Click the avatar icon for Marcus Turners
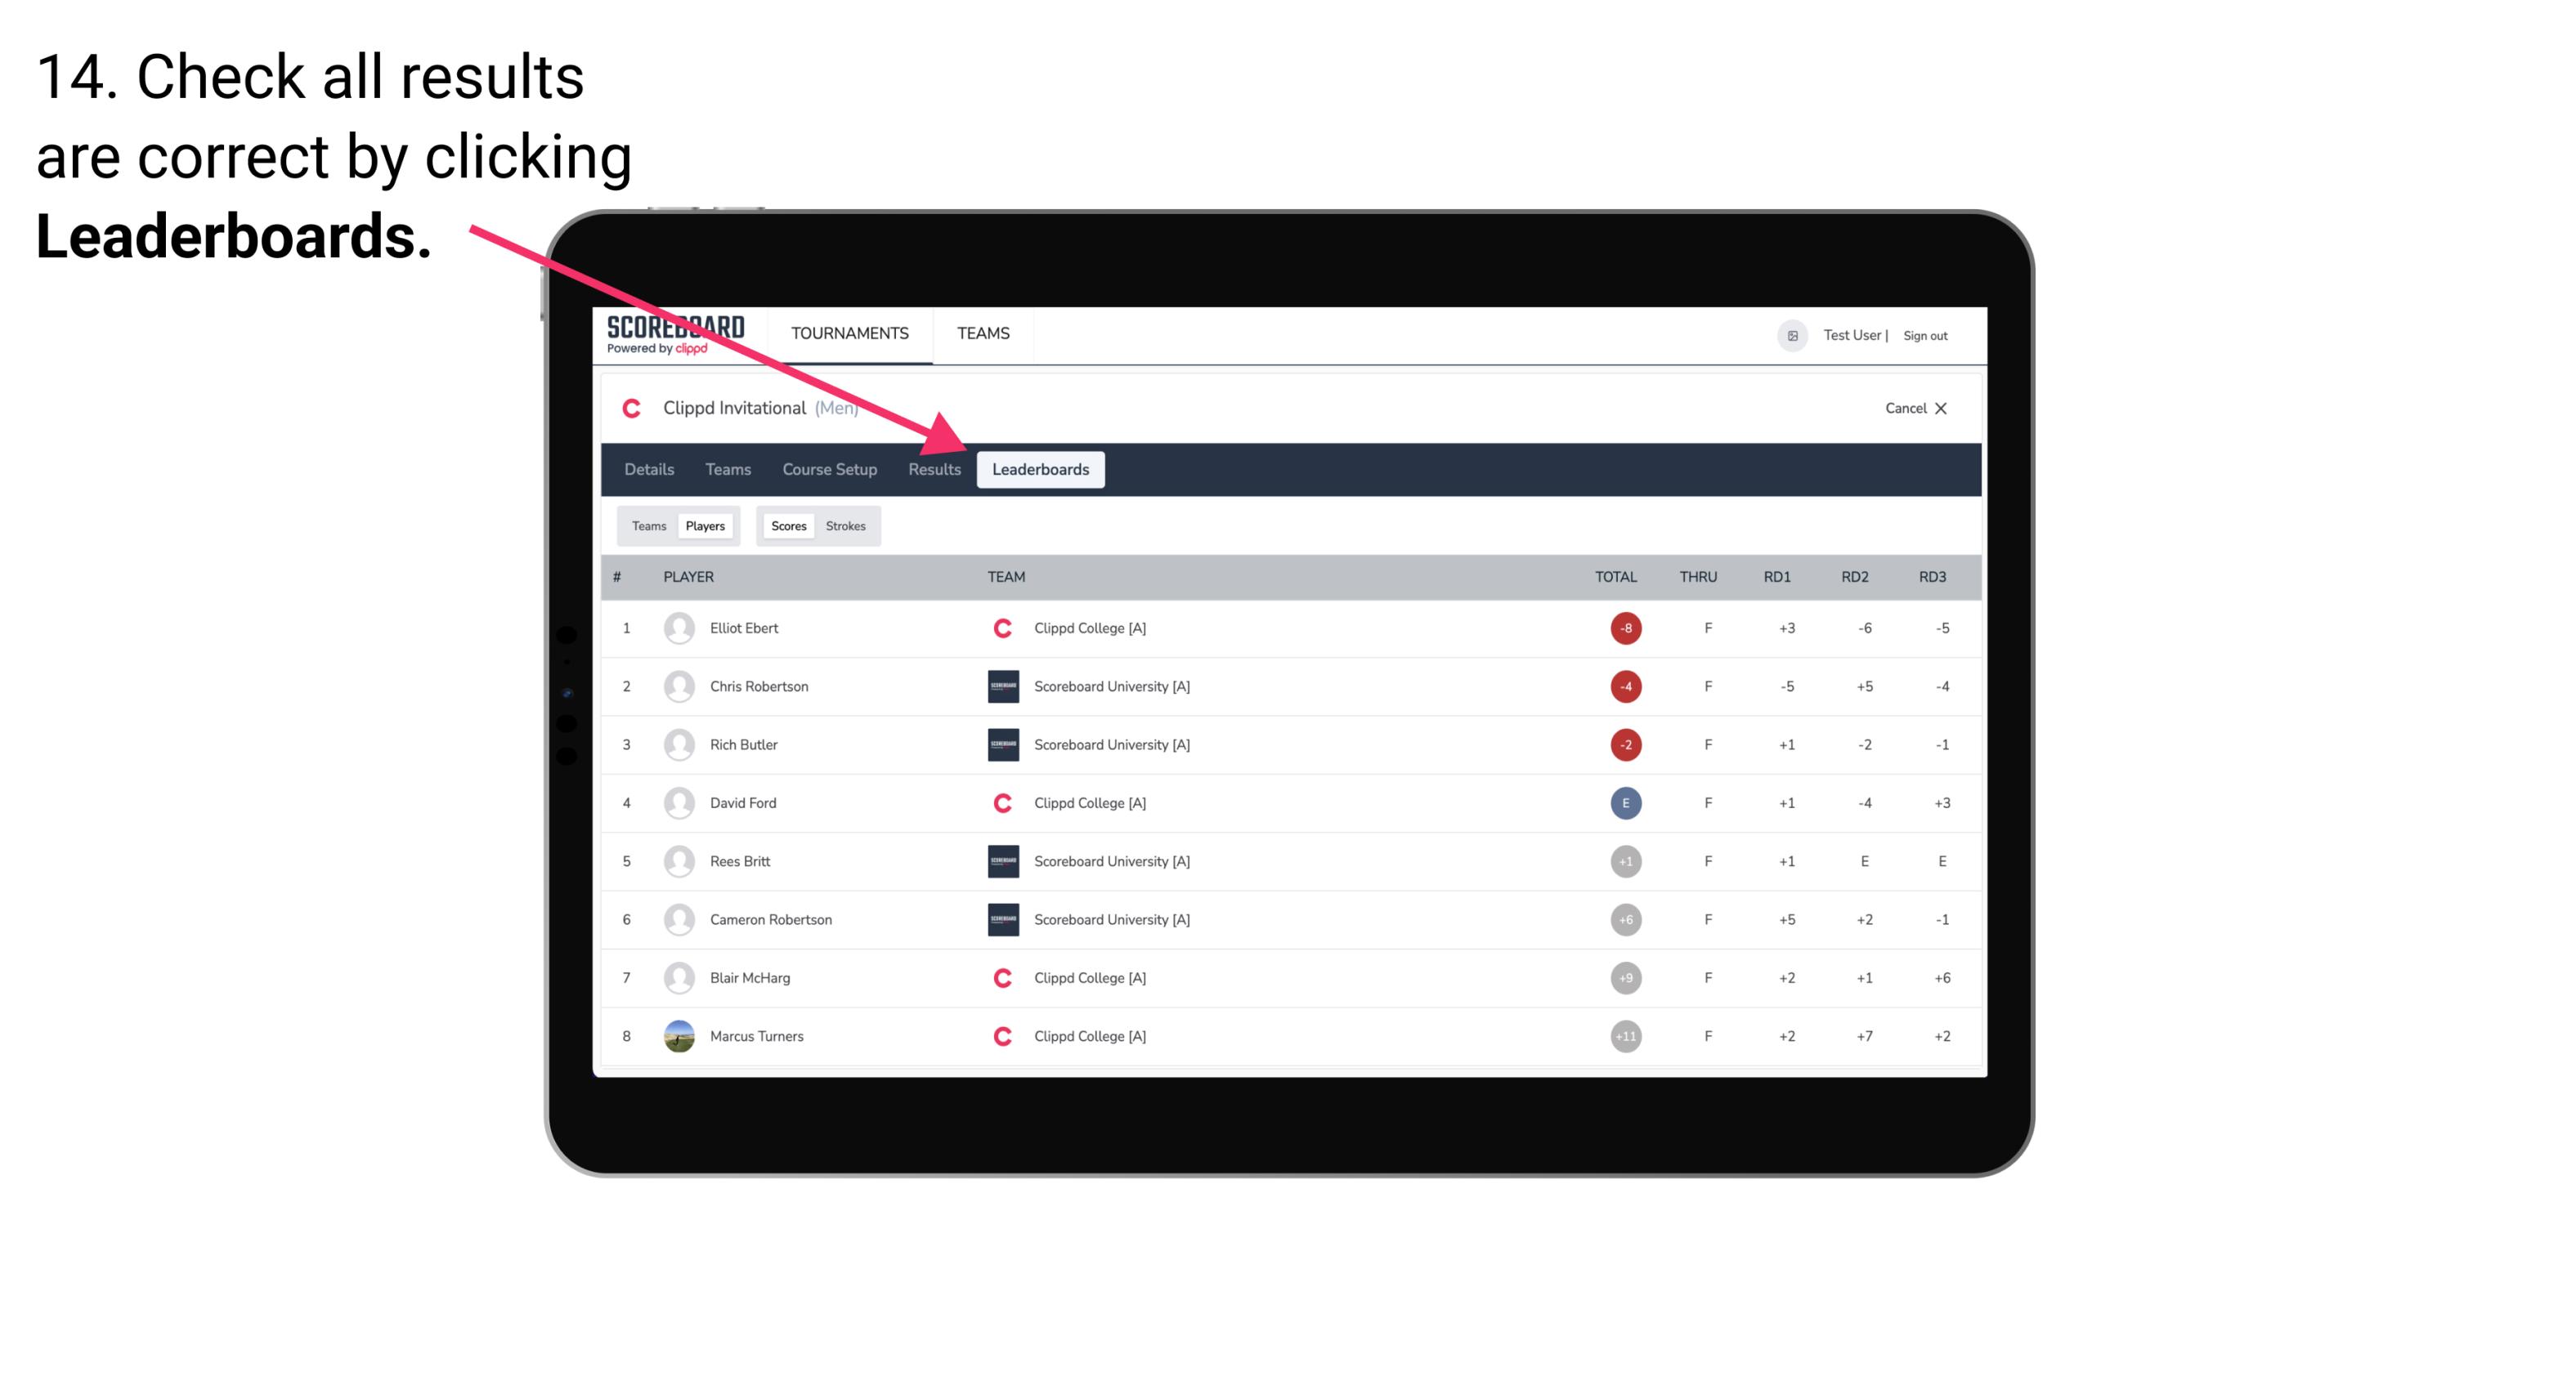 pos(675,1035)
